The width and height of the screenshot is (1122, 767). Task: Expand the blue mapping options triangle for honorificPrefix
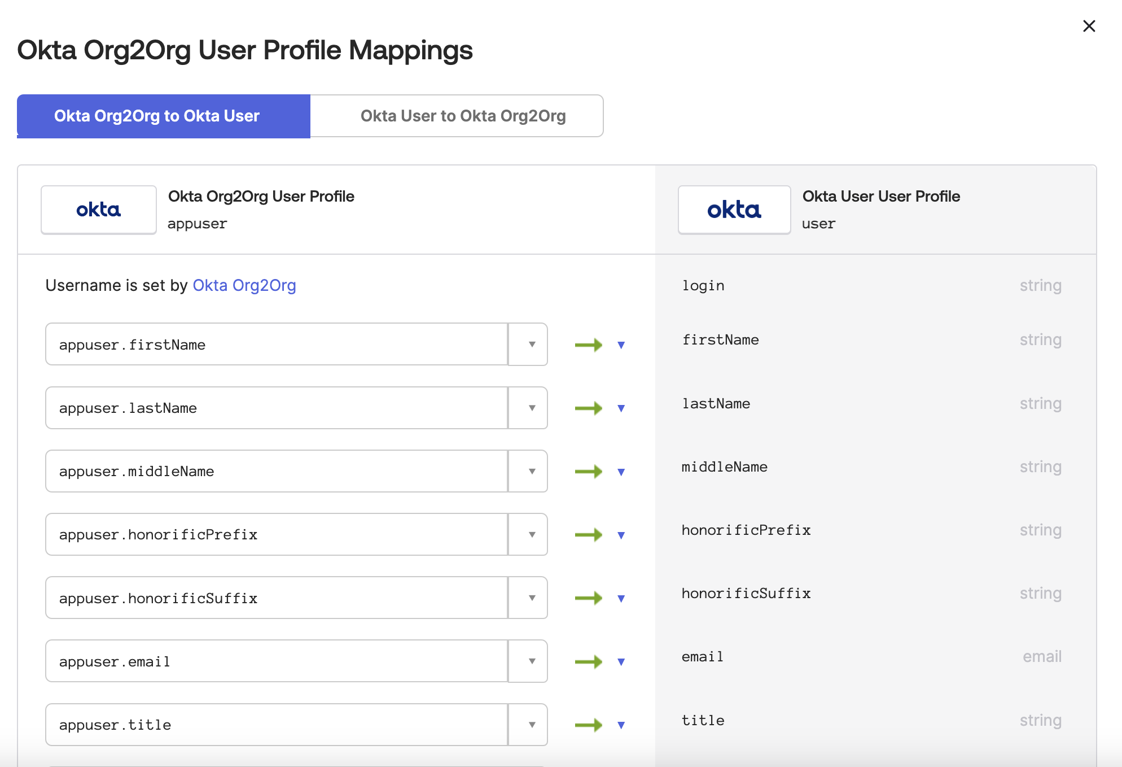click(x=621, y=535)
